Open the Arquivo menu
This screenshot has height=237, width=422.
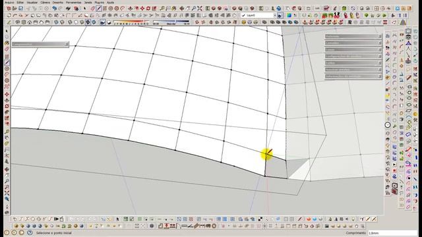pyautogui.click(x=9, y=2)
